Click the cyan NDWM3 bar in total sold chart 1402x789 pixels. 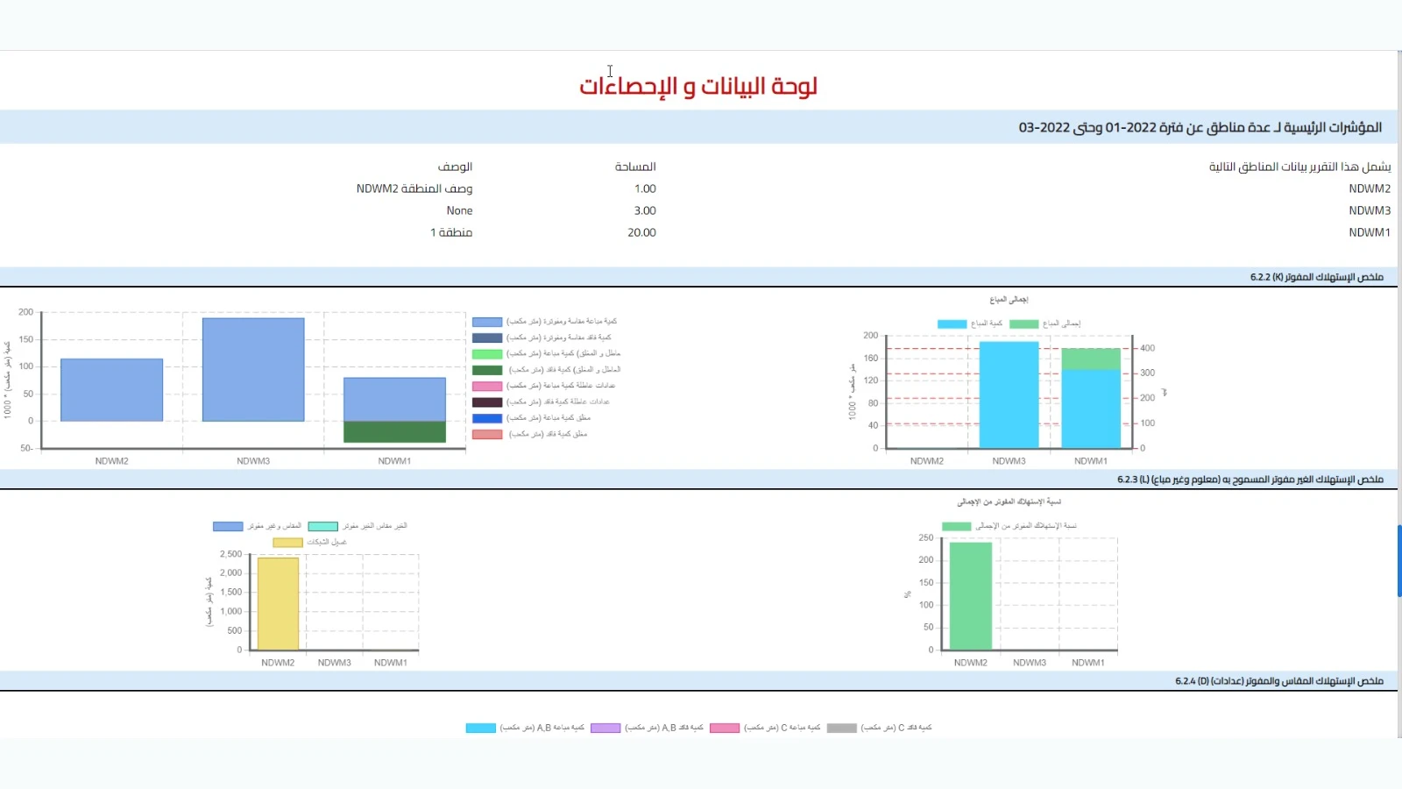point(1009,394)
